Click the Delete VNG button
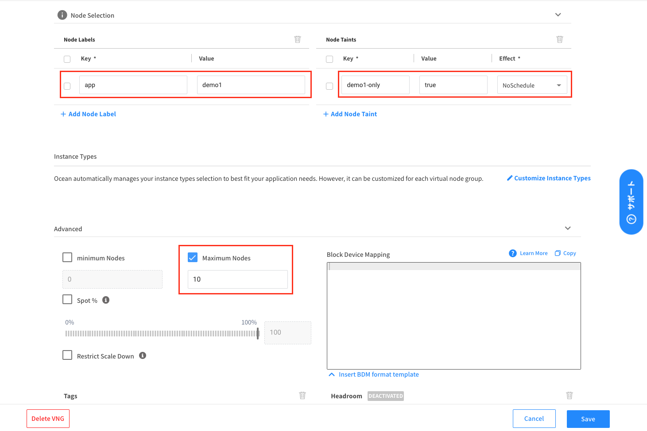This screenshot has height=431, width=647. [x=48, y=419]
